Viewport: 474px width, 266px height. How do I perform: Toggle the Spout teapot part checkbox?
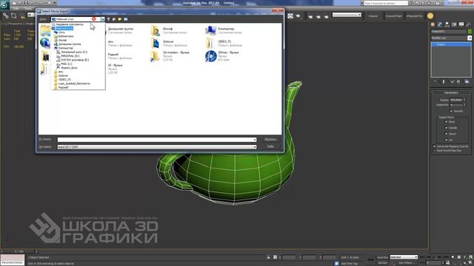[446, 134]
